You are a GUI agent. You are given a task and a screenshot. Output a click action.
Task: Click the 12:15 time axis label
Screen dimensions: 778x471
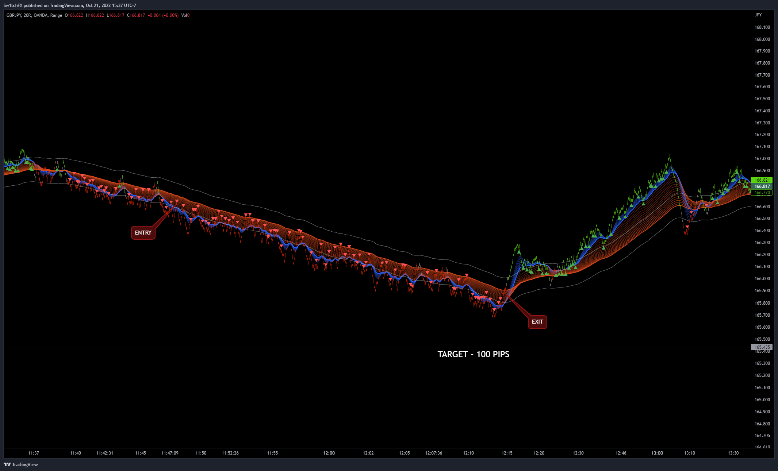point(507,453)
